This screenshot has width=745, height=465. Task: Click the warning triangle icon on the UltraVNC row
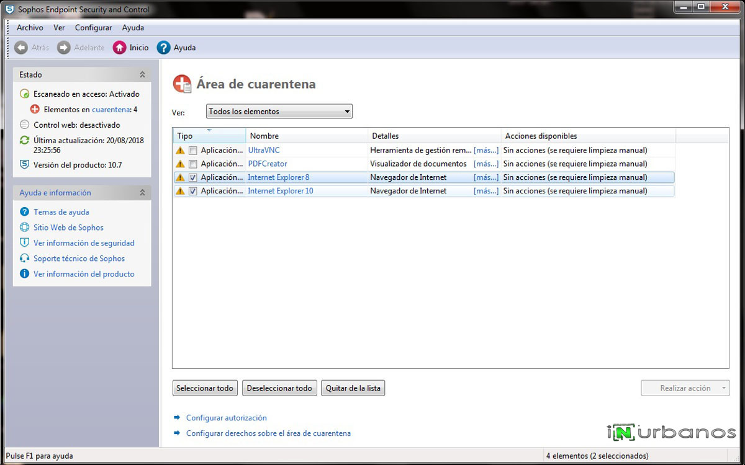tap(179, 149)
